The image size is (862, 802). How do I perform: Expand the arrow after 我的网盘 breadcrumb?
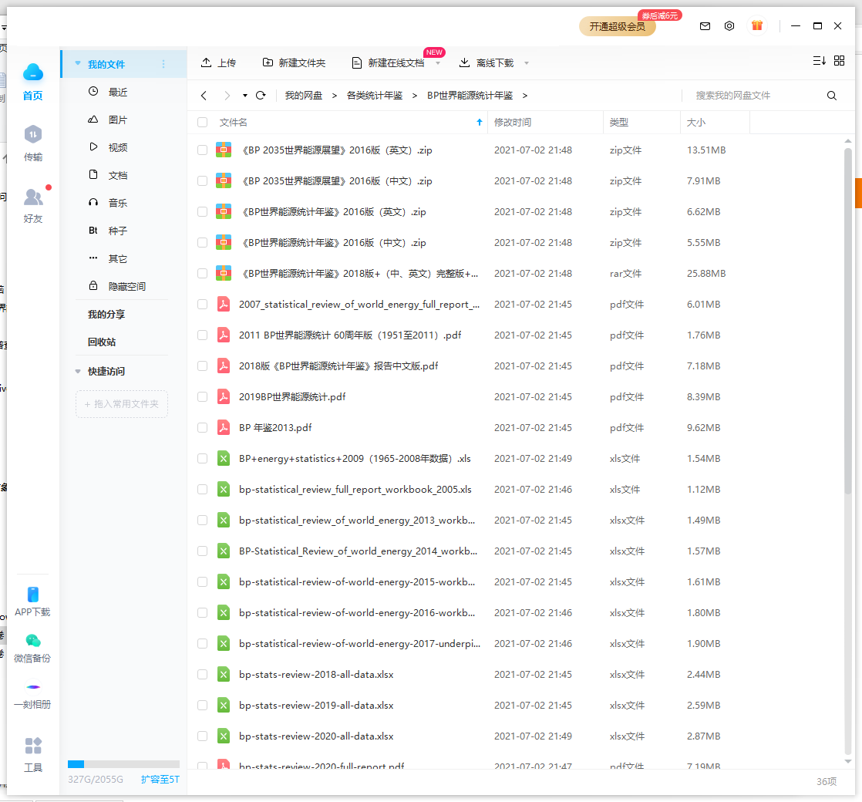point(335,96)
